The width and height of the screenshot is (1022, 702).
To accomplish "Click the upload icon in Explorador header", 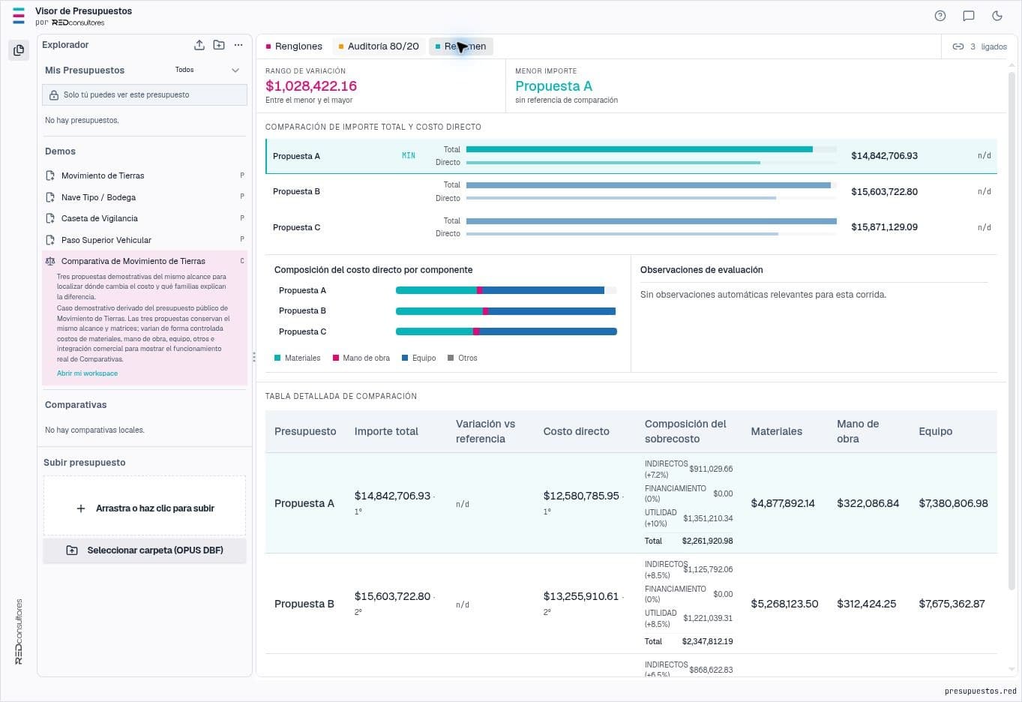I will tap(199, 45).
